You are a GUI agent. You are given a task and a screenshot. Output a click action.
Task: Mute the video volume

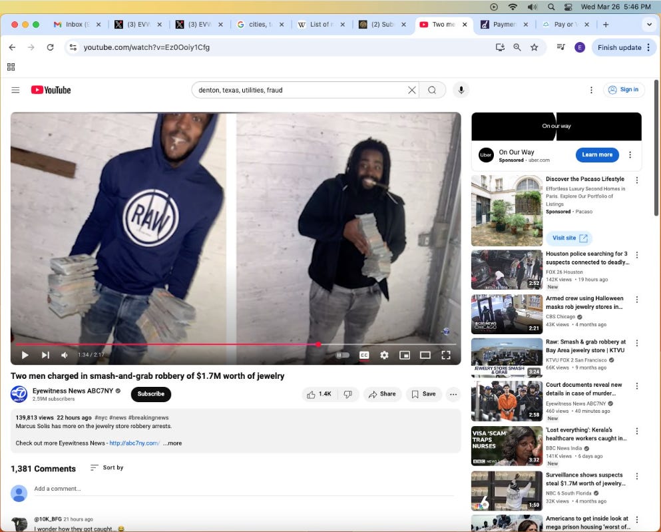point(65,356)
